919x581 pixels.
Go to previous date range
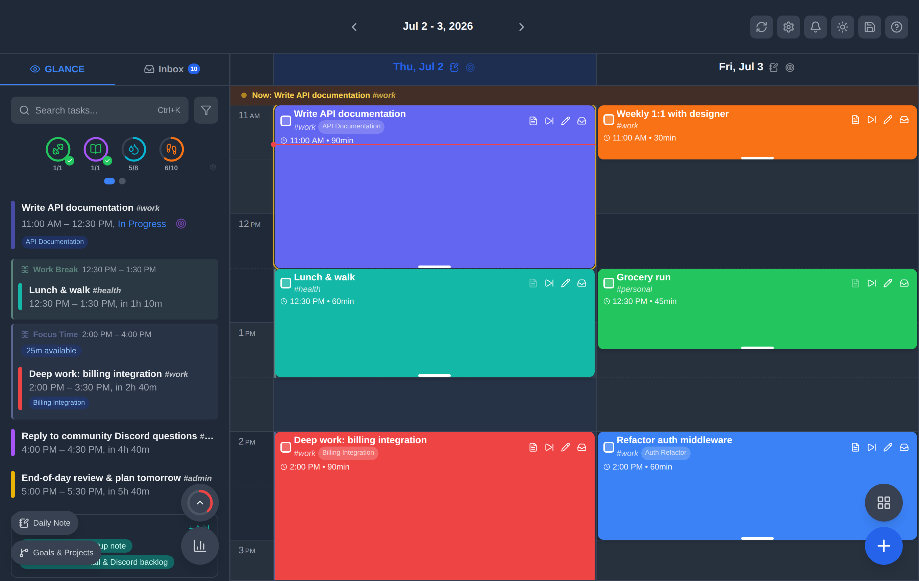354,27
